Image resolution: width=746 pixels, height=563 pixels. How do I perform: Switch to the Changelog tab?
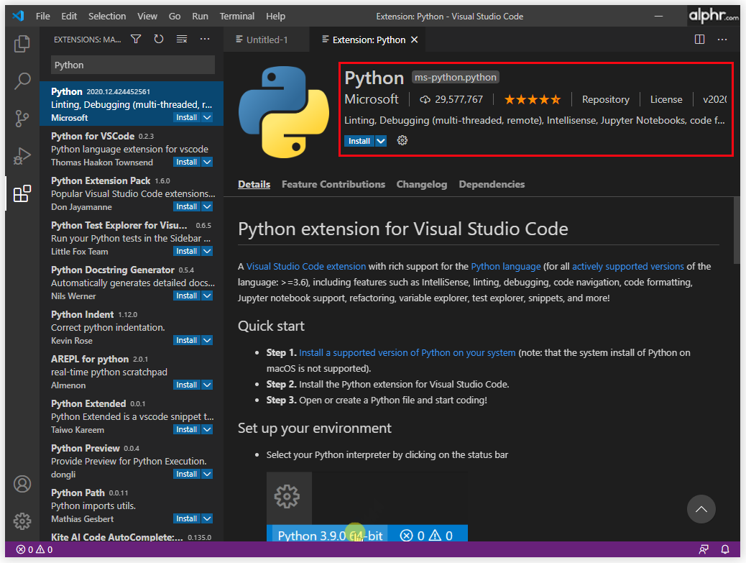tap(422, 184)
